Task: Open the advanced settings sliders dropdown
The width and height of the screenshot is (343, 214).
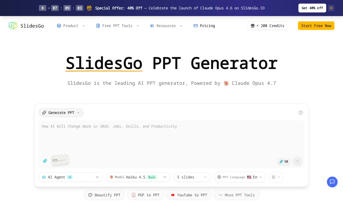Action: click(x=276, y=177)
